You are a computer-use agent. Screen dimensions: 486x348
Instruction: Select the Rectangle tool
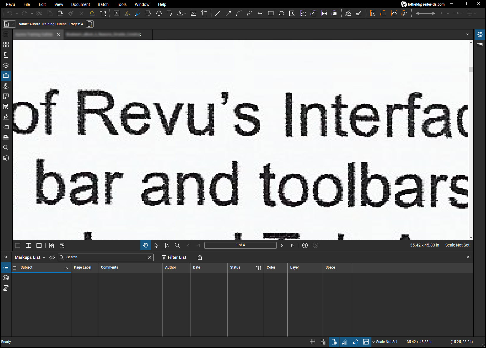(271, 13)
